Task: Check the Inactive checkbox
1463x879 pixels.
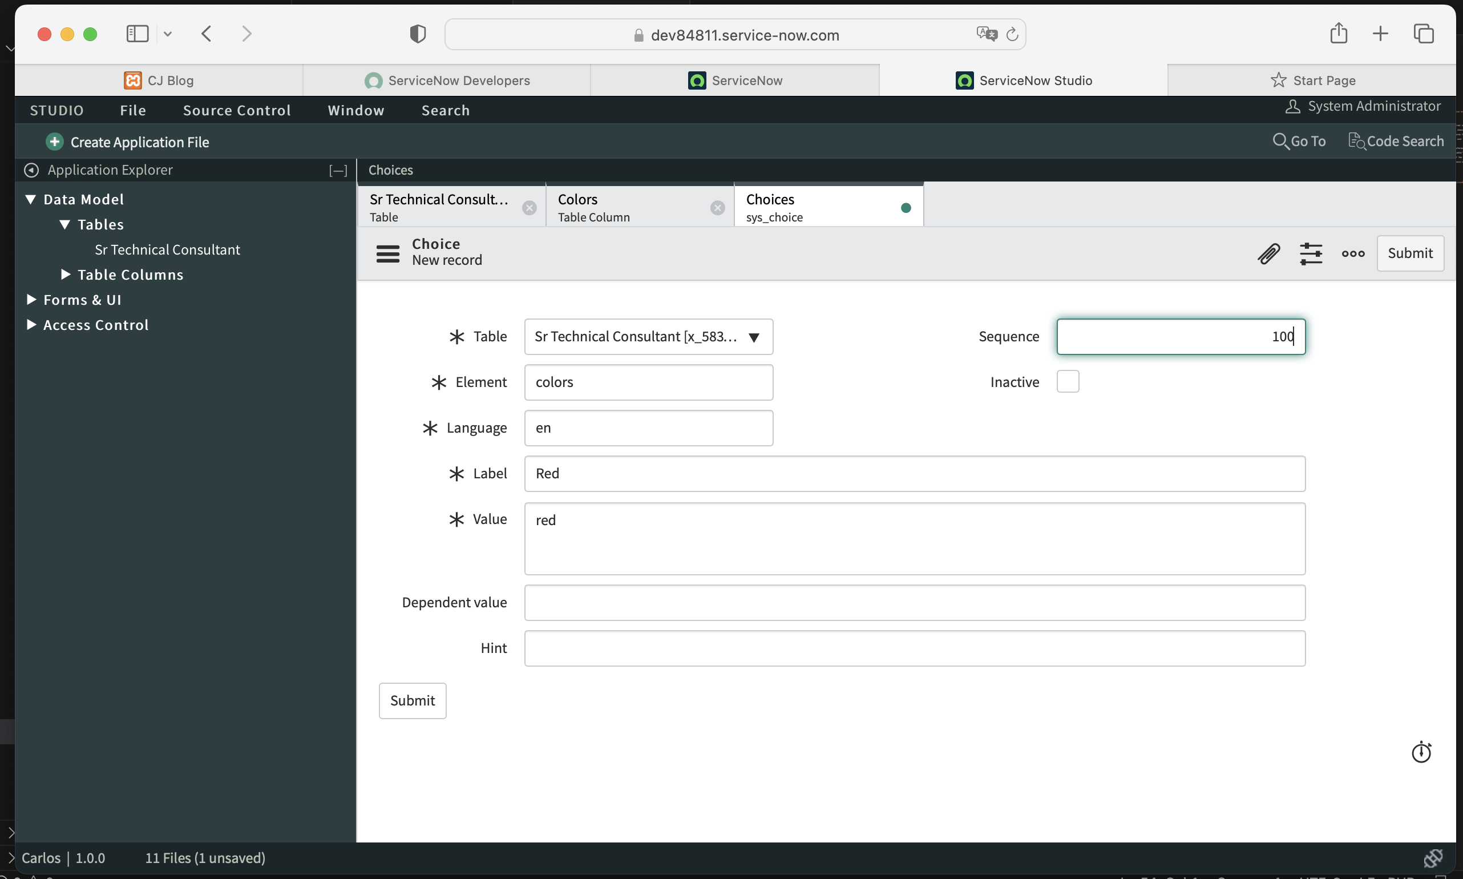Action: pyautogui.click(x=1068, y=381)
